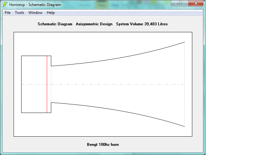This screenshot has width=259, height=155.
Task: Click the 'Axisymmetric Design' label
Action: click(94, 24)
